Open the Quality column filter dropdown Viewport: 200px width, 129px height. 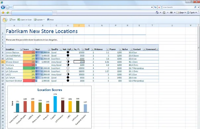(61, 49)
